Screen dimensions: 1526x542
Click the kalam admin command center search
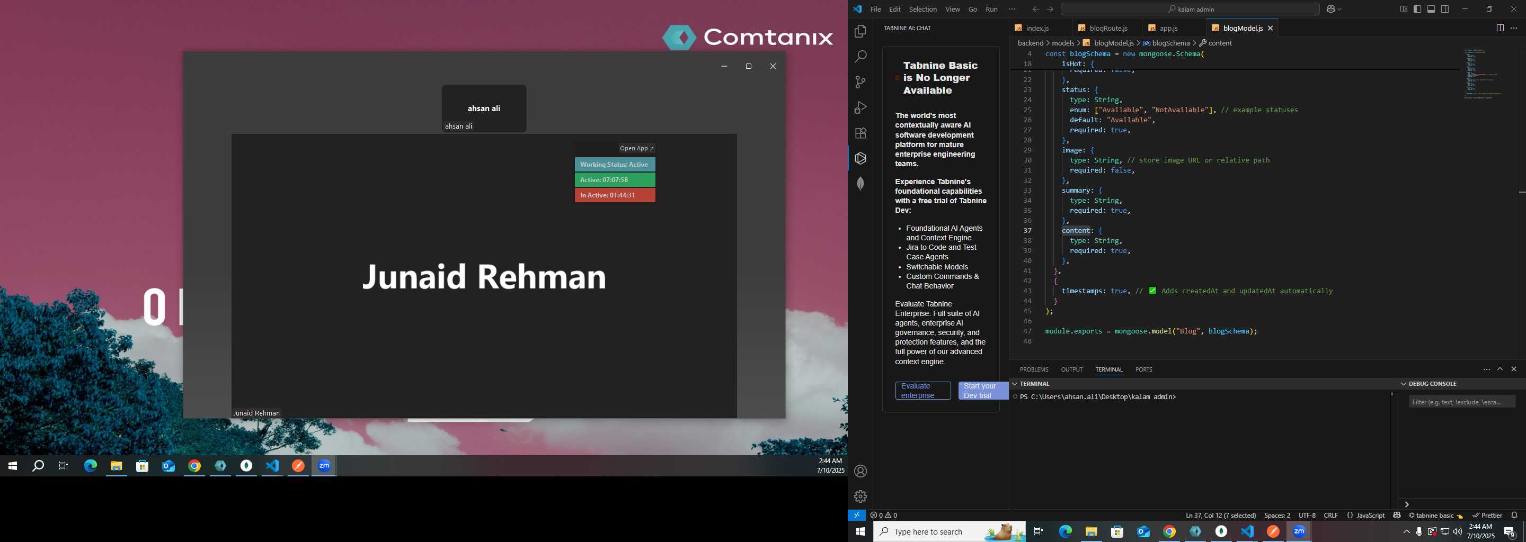pos(1190,10)
